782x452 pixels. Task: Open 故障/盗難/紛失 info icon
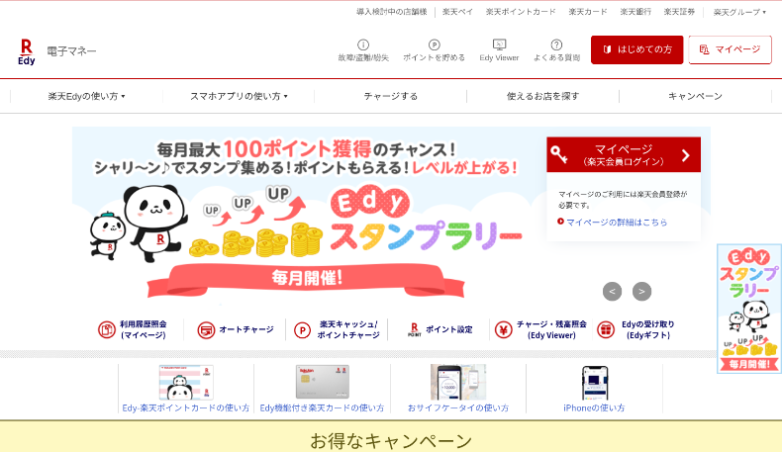(363, 45)
